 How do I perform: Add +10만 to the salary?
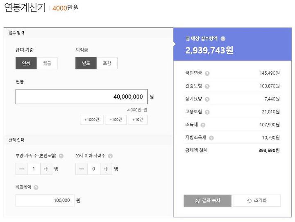(138, 120)
